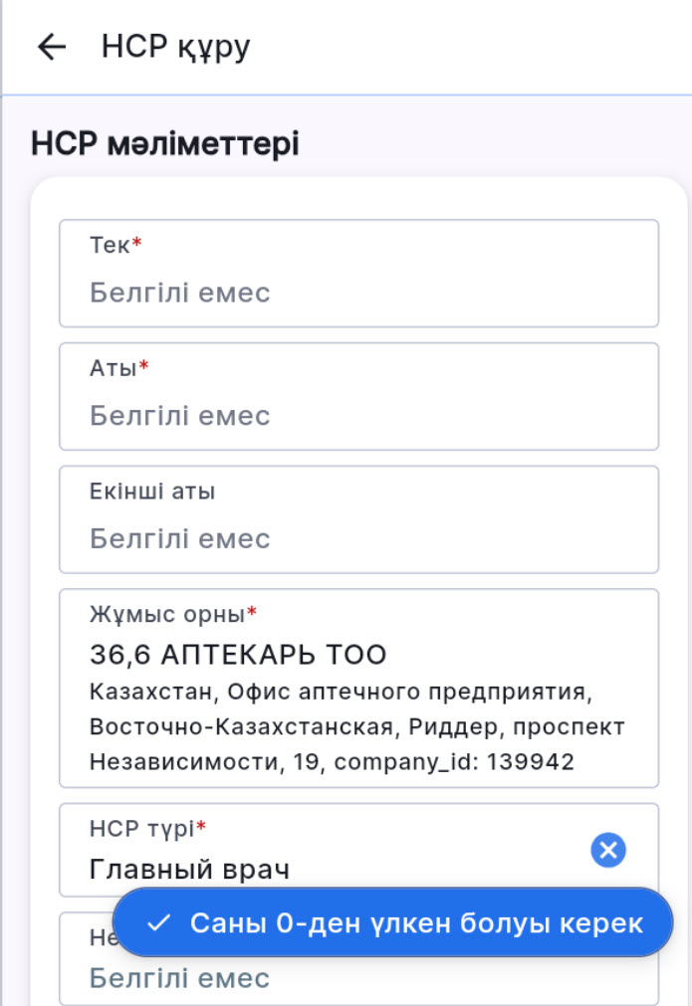The width and height of the screenshot is (692, 1006).
Task: Click the 'Главный врач' selected value
Action: tap(189, 869)
